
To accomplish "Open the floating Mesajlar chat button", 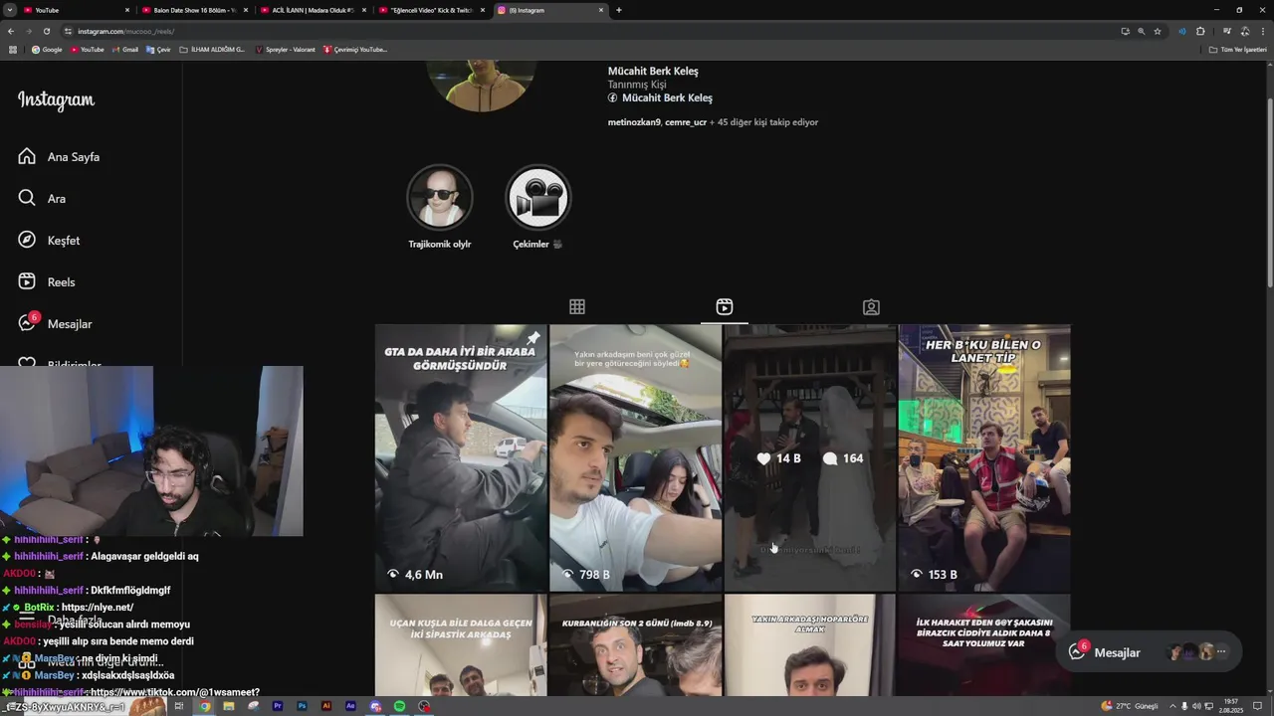I will (x=1149, y=652).
